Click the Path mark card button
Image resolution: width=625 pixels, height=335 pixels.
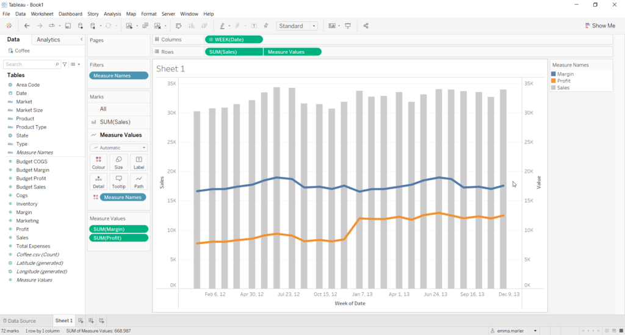tap(139, 182)
